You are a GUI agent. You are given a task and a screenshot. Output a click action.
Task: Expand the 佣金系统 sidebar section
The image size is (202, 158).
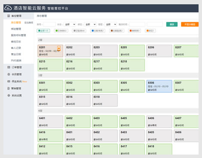(x=18, y=81)
